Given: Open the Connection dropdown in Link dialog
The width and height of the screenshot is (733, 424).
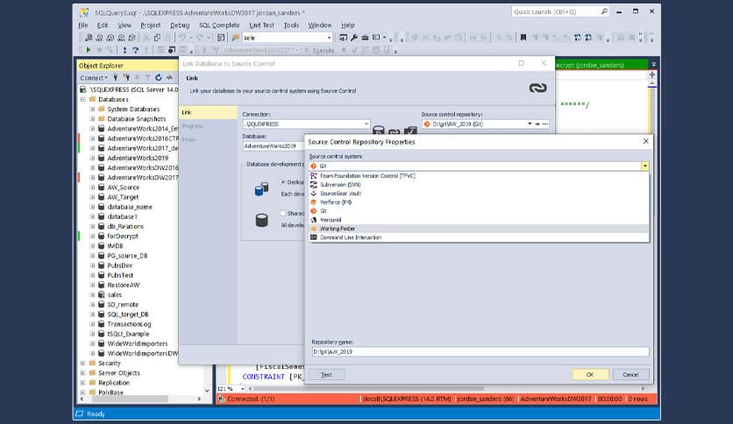Looking at the screenshot, I should pyautogui.click(x=366, y=124).
